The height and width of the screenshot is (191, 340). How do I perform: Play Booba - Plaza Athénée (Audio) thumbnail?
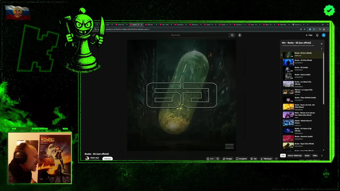pyautogui.click(x=288, y=99)
